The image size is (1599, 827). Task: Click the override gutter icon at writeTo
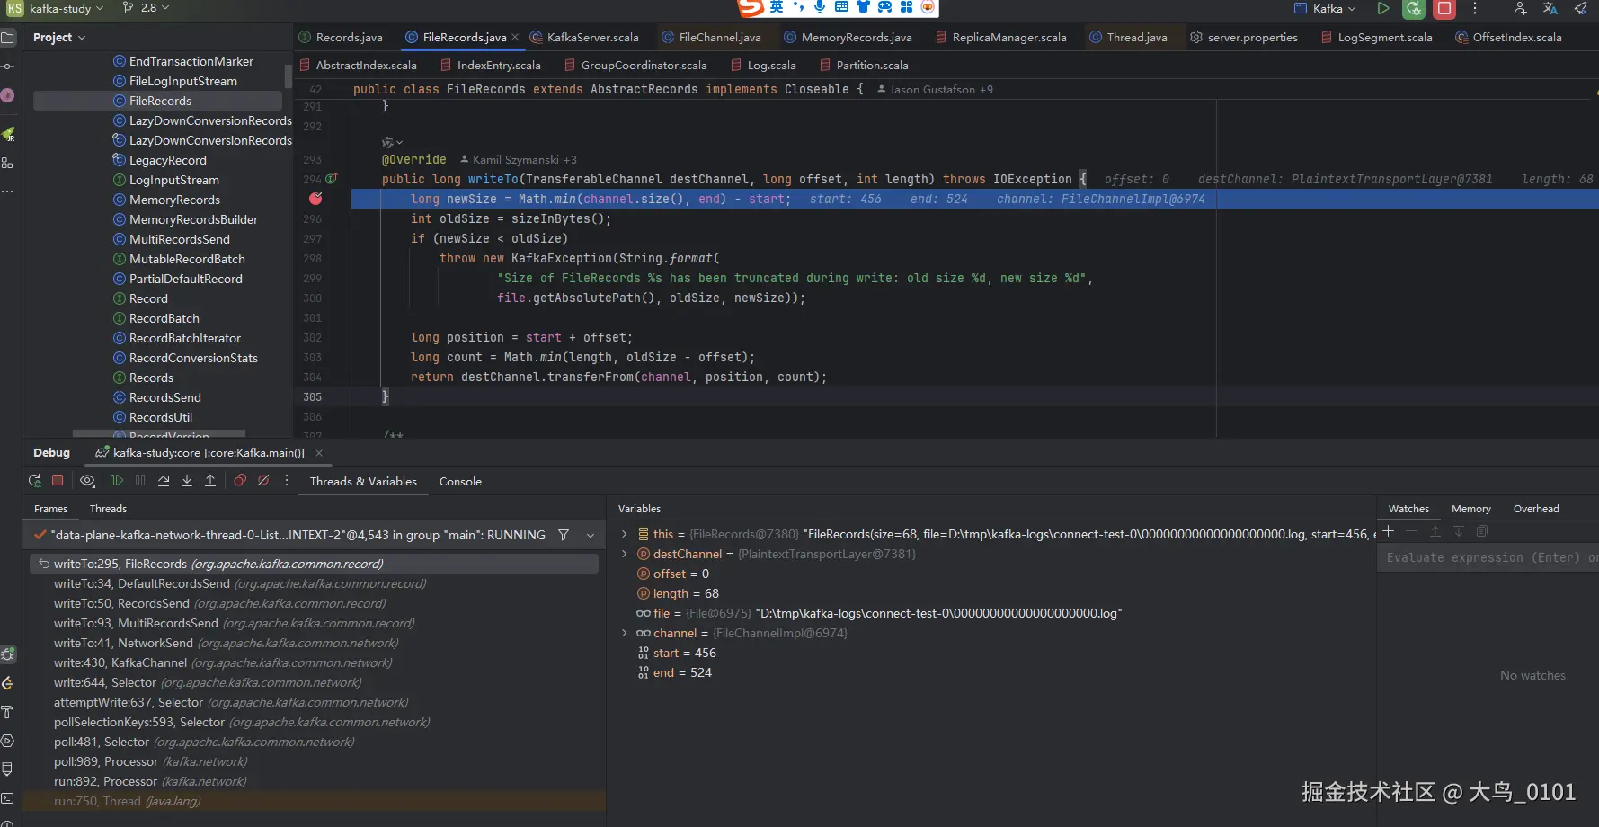(332, 179)
